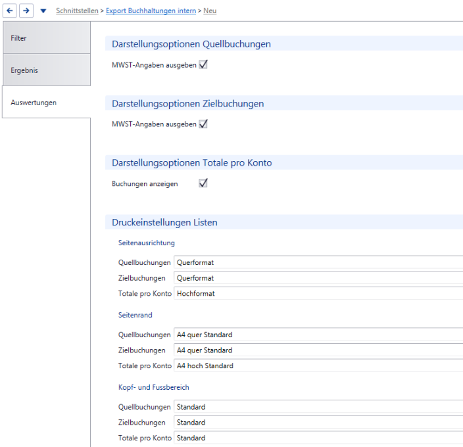Screen dimensions: 463x447
Task: Click the Seitenausrichtung subheading
Action: (x=147, y=243)
